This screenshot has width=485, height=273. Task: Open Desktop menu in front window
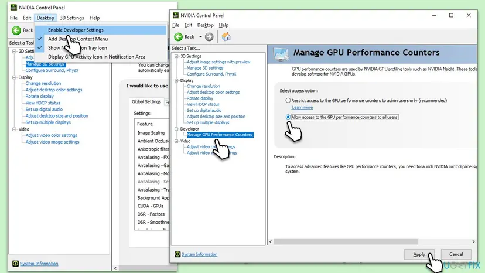pyautogui.click(x=206, y=25)
